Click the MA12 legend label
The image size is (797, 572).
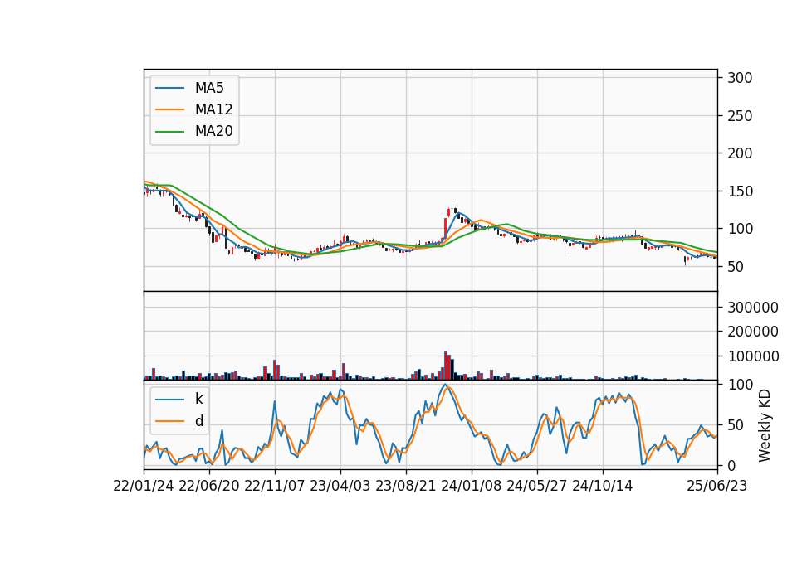point(213,109)
